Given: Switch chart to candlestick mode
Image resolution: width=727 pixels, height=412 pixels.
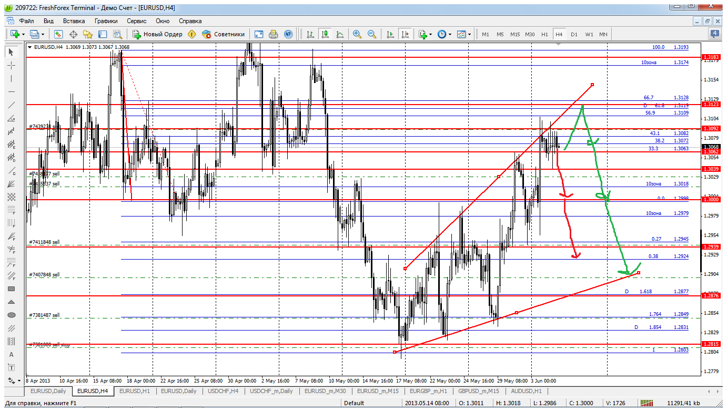Looking at the screenshot, I should (325, 34).
